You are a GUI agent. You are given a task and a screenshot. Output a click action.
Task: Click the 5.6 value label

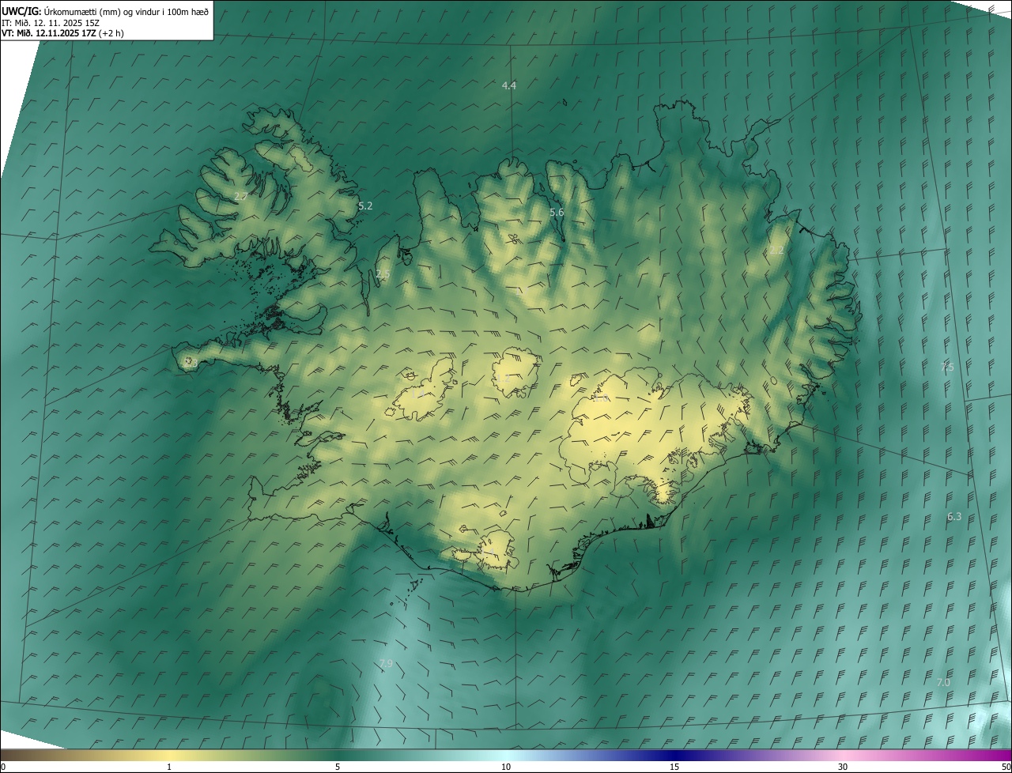pyautogui.click(x=557, y=213)
